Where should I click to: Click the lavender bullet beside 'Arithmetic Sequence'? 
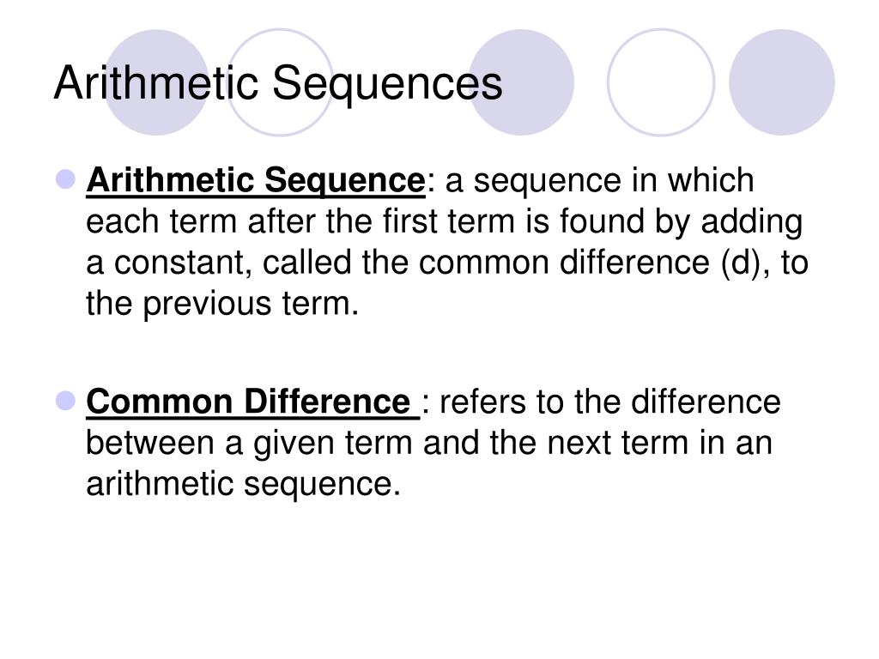click(x=66, y=179)
